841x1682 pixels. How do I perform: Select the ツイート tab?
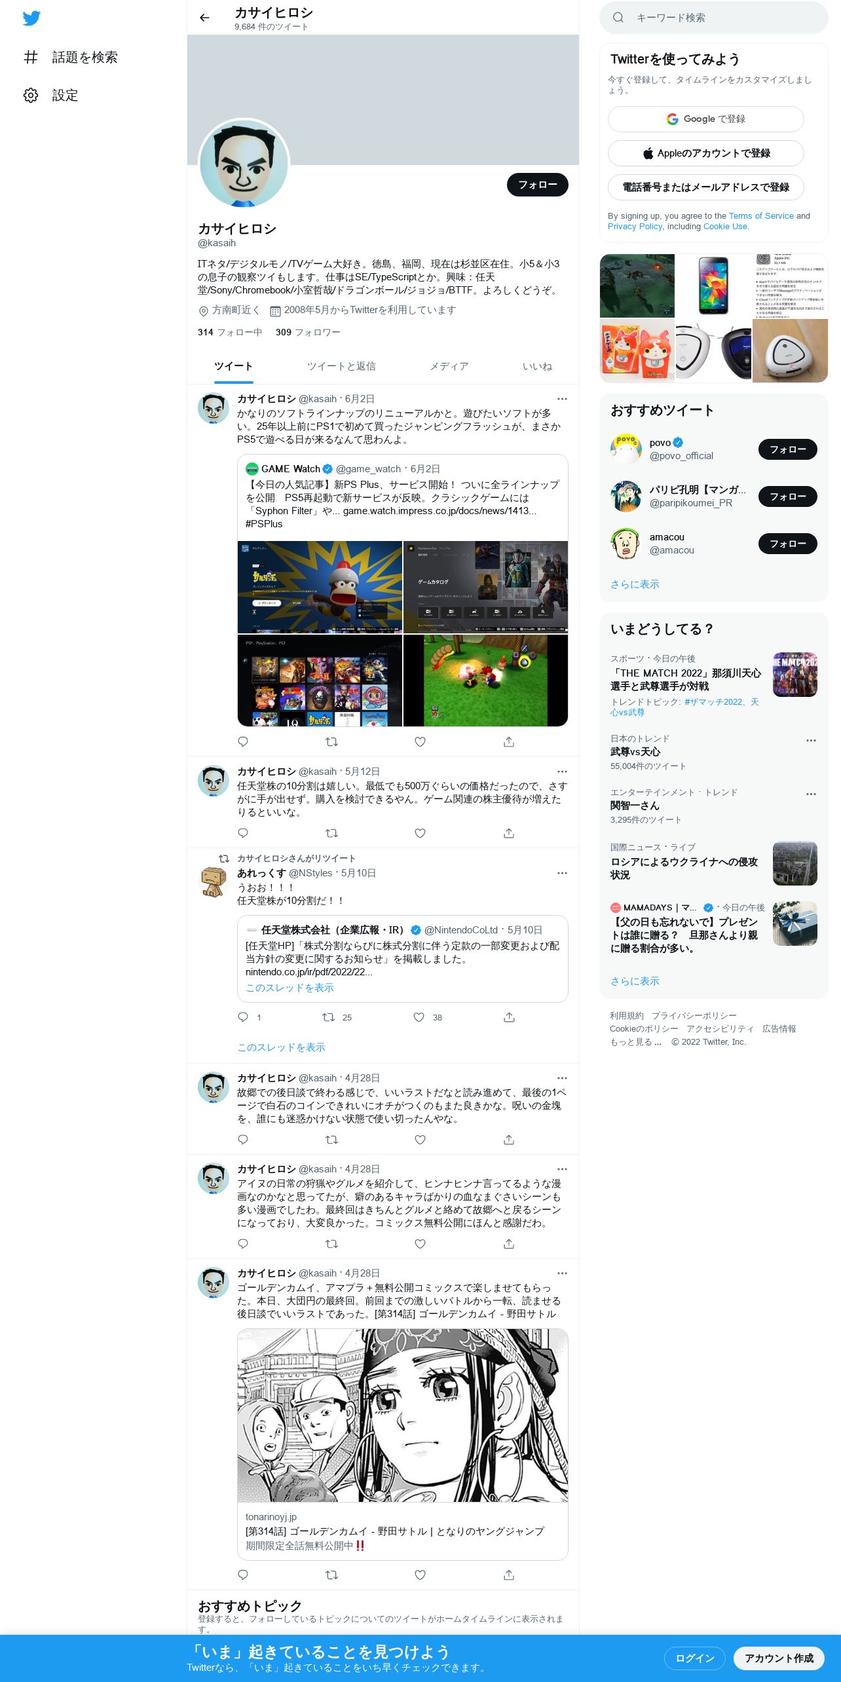click(233, 366)
